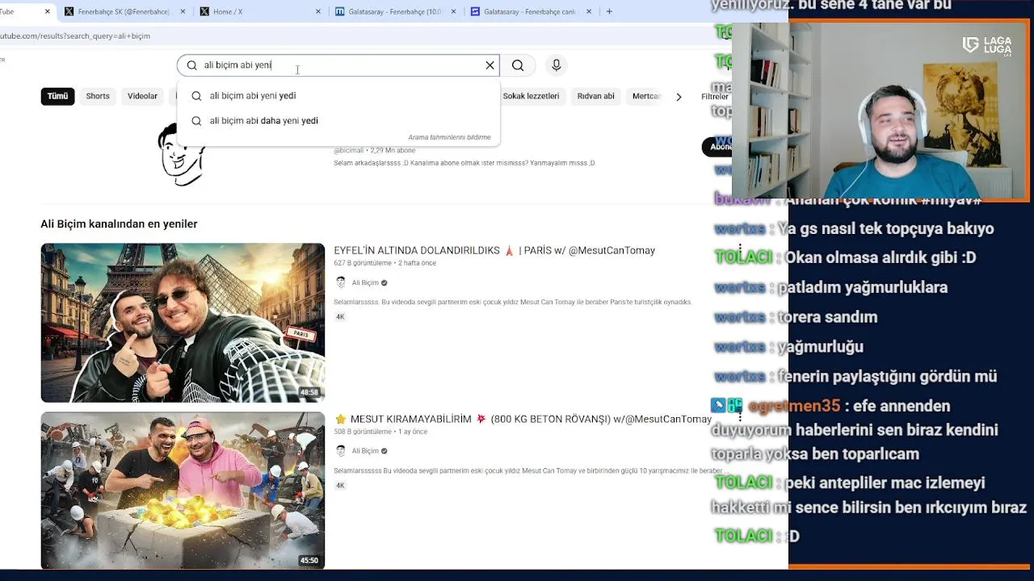Image resolution: width=1034 pixels, height=581 pixels.
Task: Switch to the first Galatasaray - Fenerbahçe tab
Action: (393, 12)
